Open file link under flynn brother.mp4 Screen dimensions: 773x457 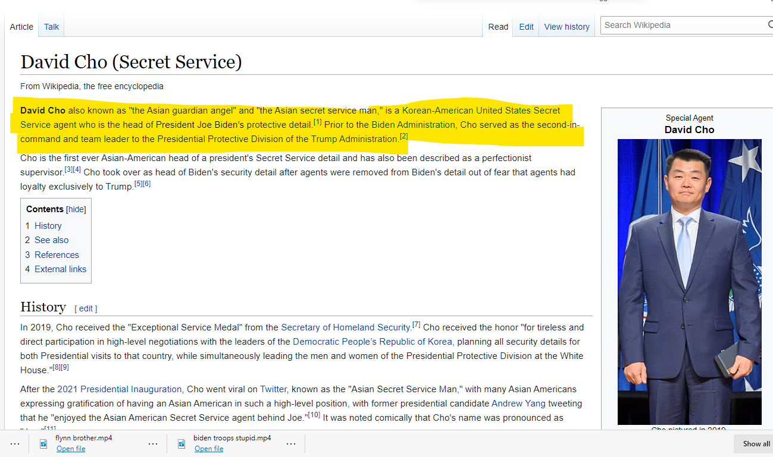coord(71,449)
